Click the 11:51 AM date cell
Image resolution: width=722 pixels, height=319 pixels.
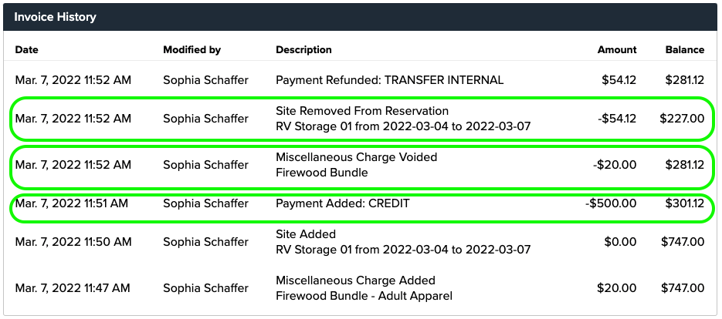click(73, 203)
